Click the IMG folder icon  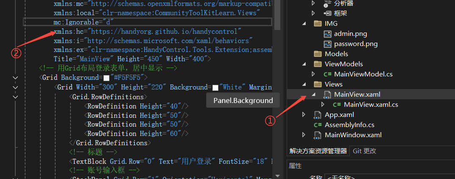[318, 23]
